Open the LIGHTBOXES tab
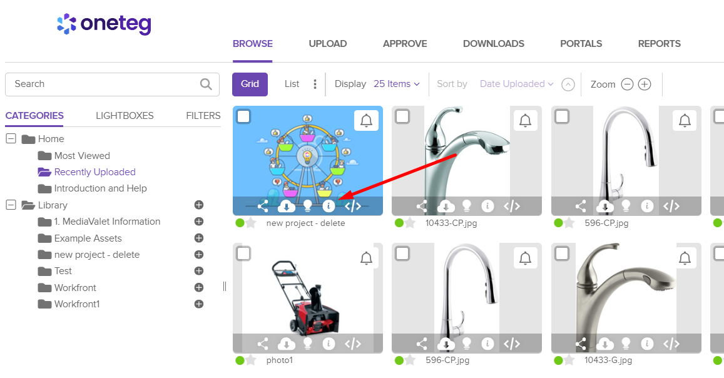724x378 pixels. point(125,115)
